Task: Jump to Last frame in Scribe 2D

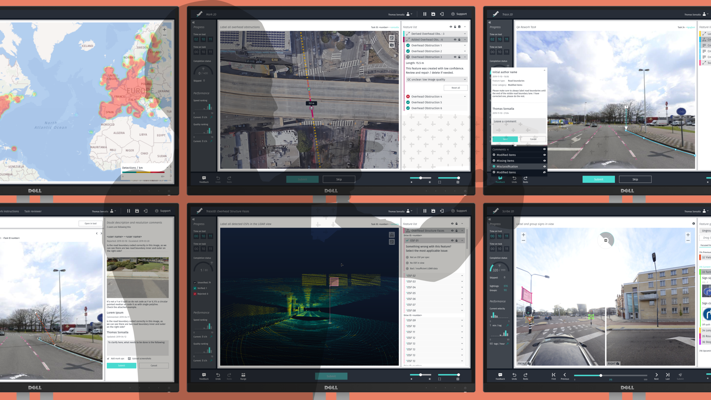Action: click(x=667, y=376)
